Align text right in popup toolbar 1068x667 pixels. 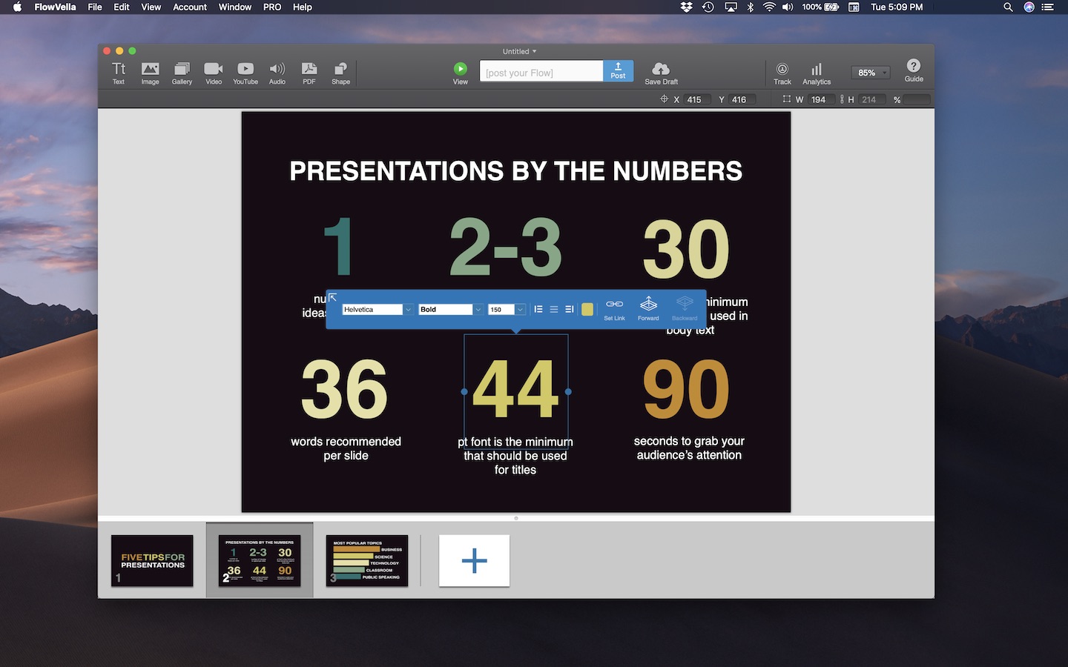[570, 309]
